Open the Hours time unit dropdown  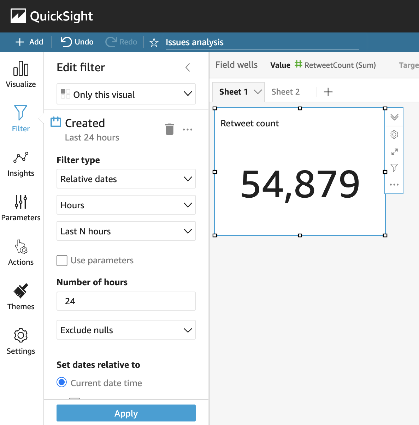[x=126, y=205]
